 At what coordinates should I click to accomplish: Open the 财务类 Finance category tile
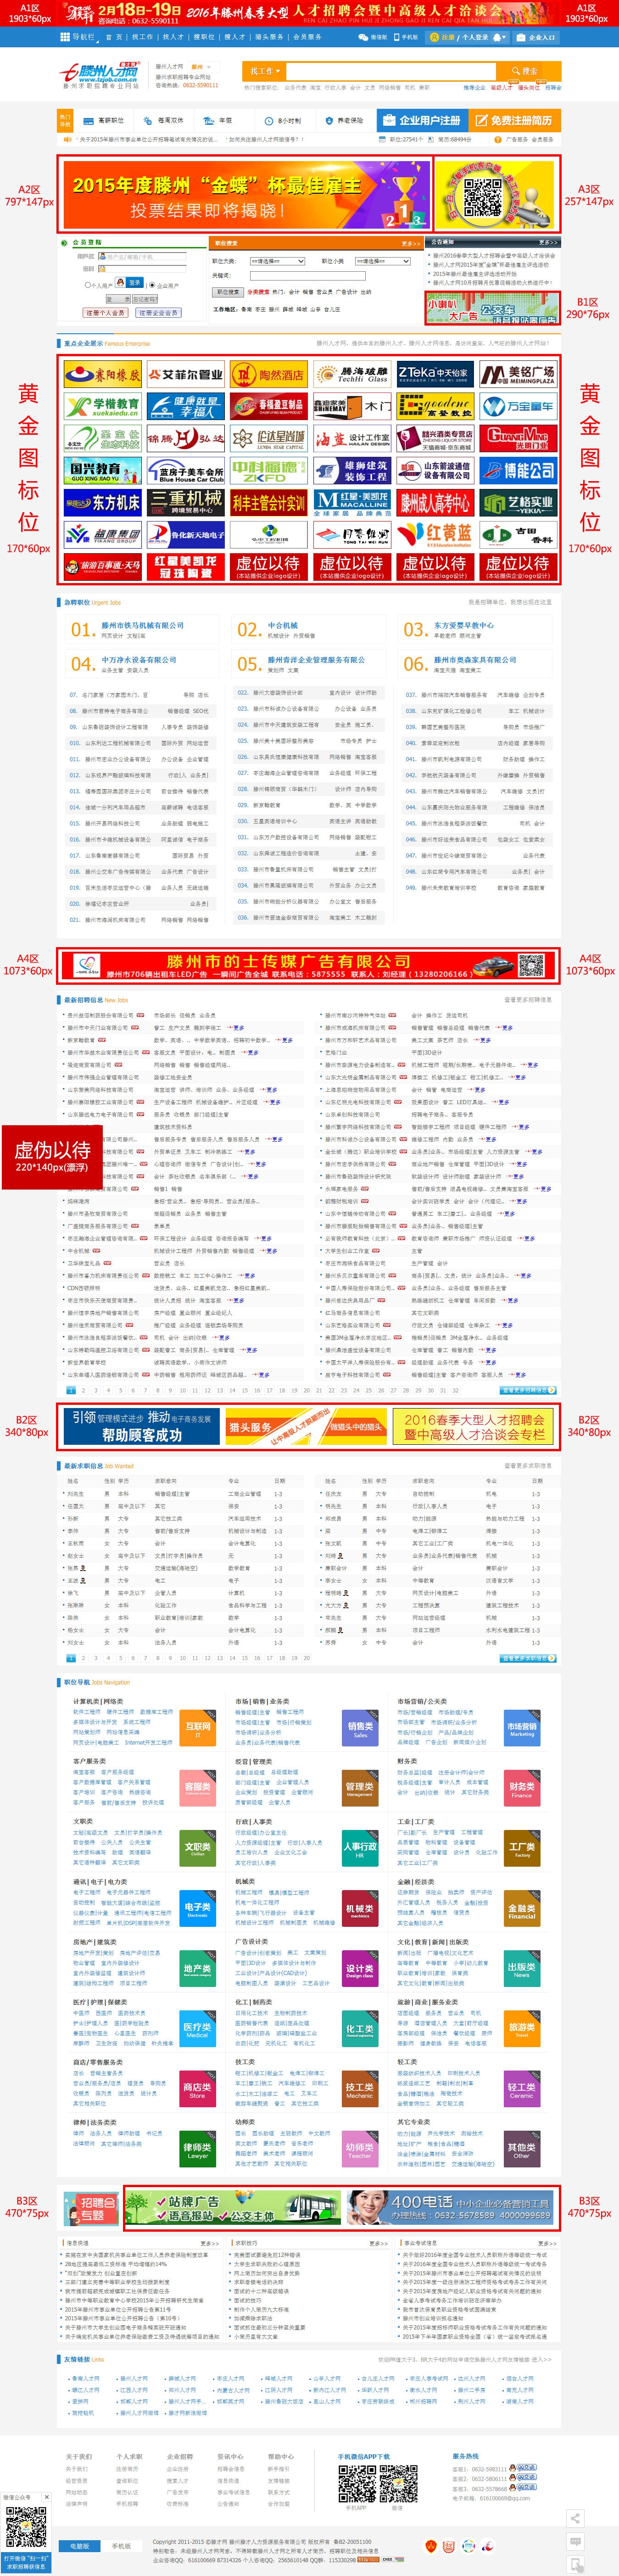tap(522, 1788)
